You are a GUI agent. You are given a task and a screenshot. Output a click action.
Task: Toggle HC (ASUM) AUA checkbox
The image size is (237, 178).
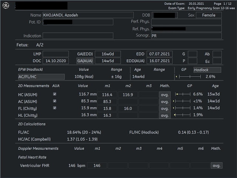[x=54, y=94]
